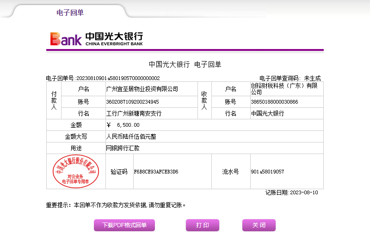Click the 重要提示 notice line
Image resolution: width=370 pixels, height=247 pixels.
click(116, 205)
